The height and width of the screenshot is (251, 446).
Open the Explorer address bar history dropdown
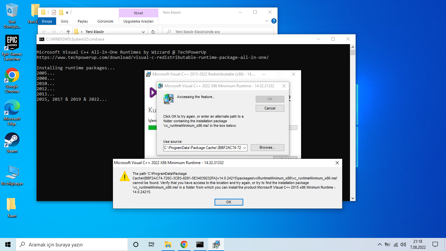pos(143,32)
